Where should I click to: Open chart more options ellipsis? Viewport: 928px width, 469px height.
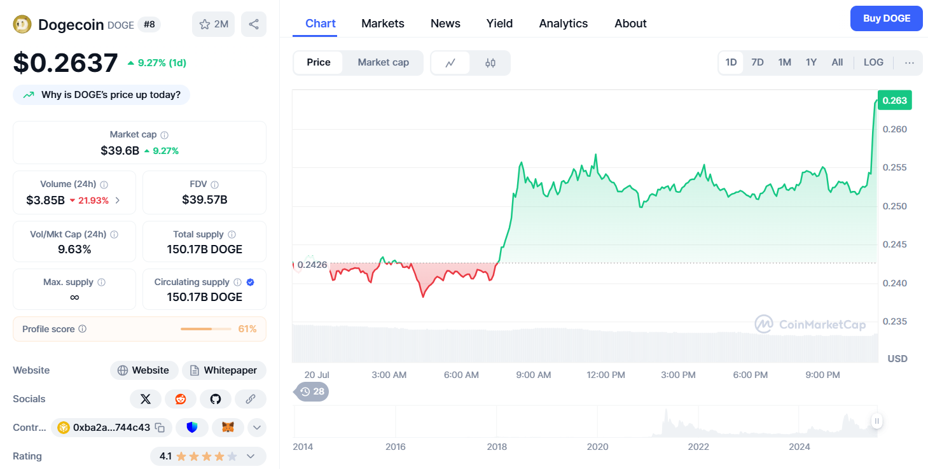pos(910,62)
